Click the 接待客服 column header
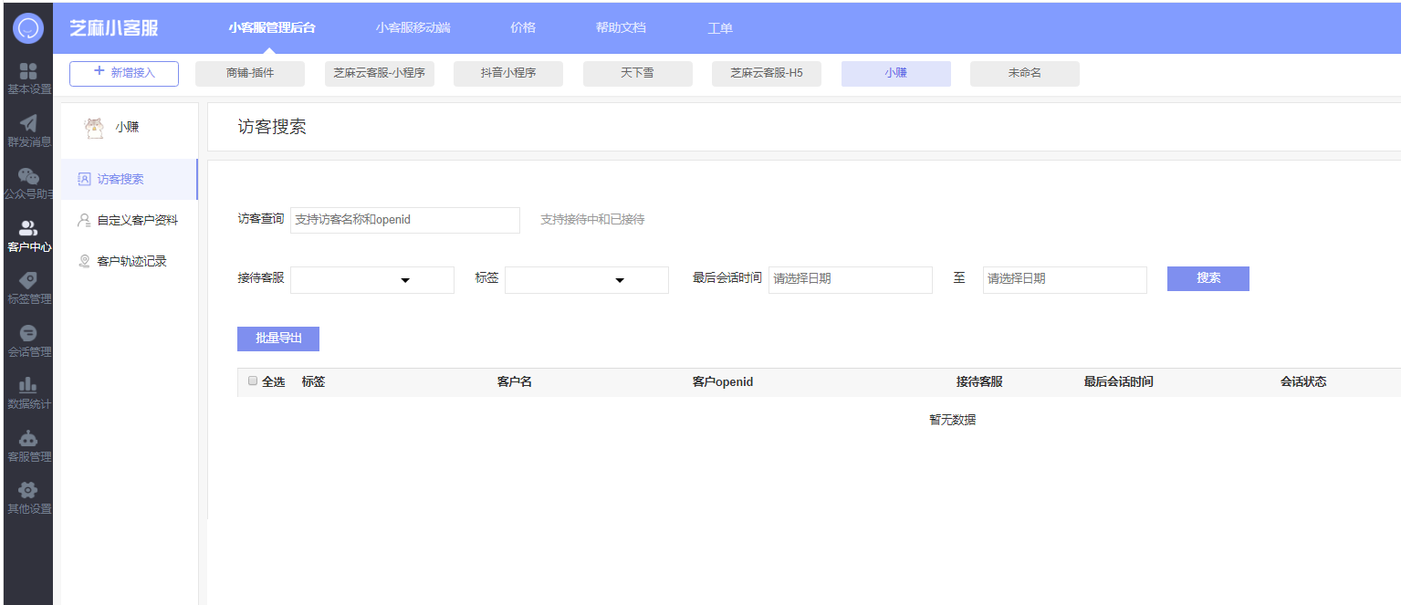1401x605 pixels. [x=979, y=382]
